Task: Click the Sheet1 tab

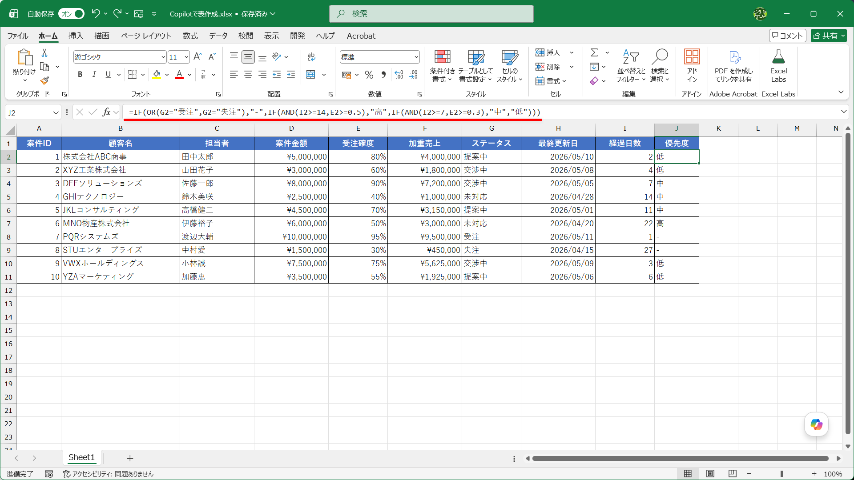Action: pyautogui.click(x=81, y=457)
